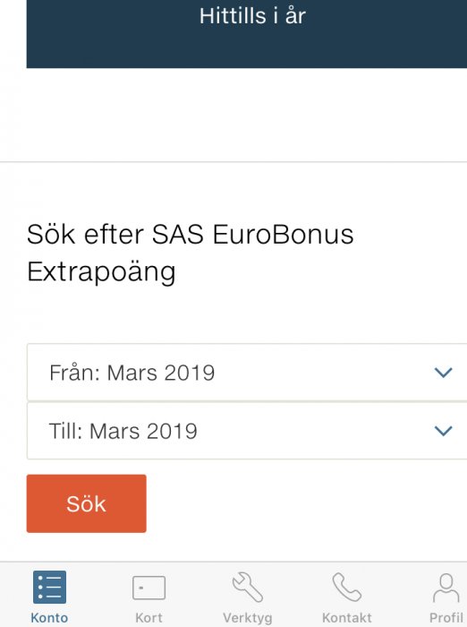The width and height of the screenshot is (467, 627).
Task: Tap the Kontakt phone icon
Action: pos(347,587)
